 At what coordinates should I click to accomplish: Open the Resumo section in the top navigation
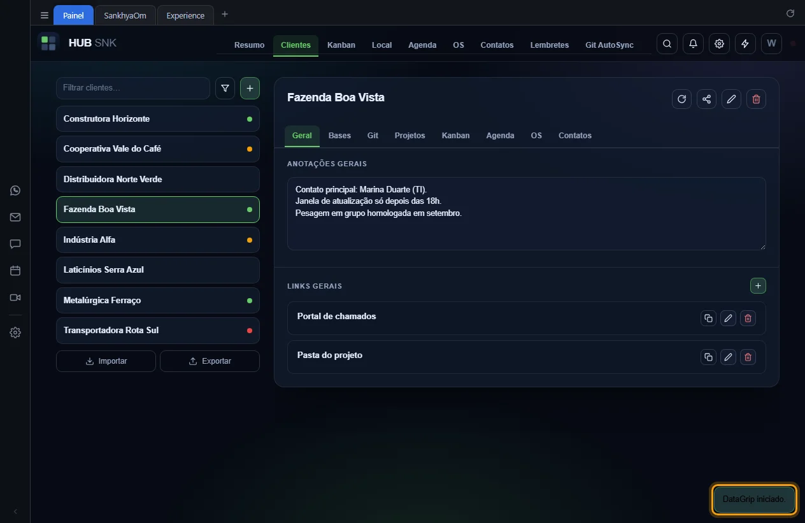pos(249,45)
